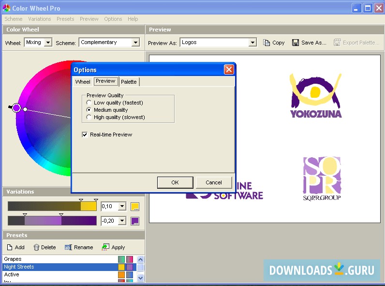Open the Help menu
The height and width of the screenshot is (286, 385).
pyautogui.click(x=133, y=19)
